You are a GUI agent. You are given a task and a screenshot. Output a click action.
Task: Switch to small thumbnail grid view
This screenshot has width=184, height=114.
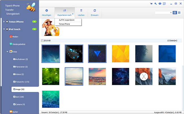pyautogui.click(x=179, y=13)
